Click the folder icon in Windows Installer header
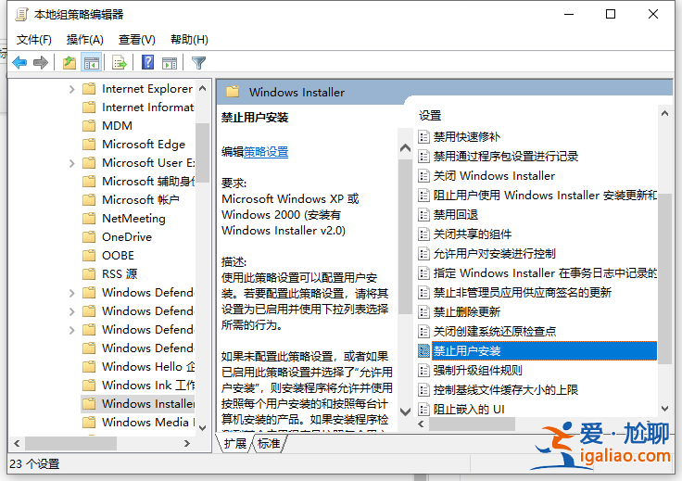 (233, 92)
